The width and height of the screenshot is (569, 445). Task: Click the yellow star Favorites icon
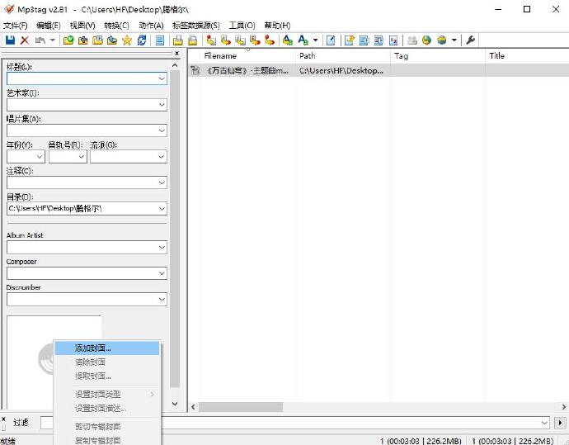(x=126, y=40)
